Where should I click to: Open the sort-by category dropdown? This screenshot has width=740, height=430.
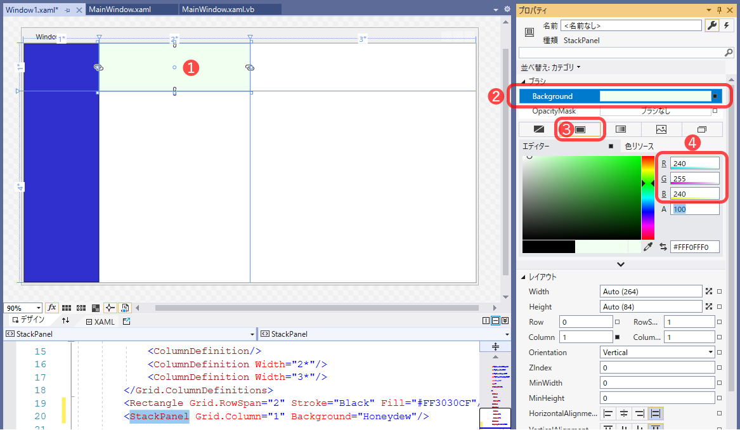tap(578, 67)
